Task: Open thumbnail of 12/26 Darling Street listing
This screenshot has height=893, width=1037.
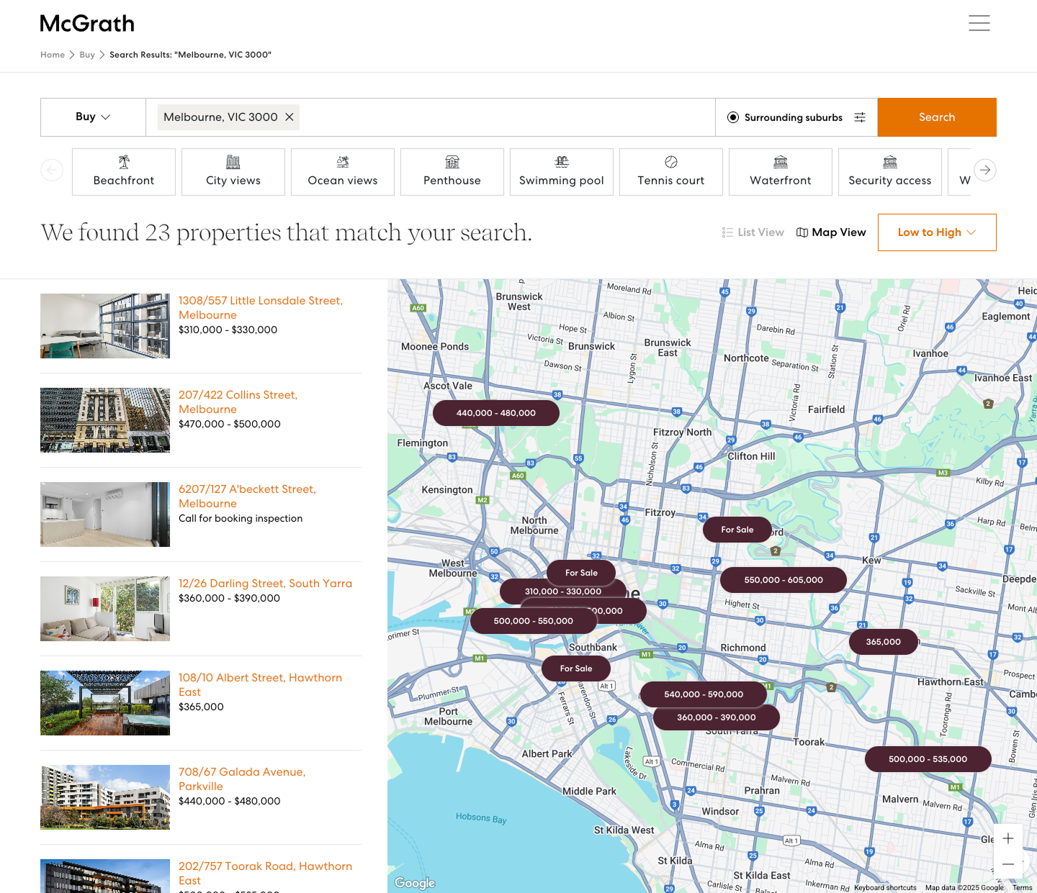Action: pos(105,609)
